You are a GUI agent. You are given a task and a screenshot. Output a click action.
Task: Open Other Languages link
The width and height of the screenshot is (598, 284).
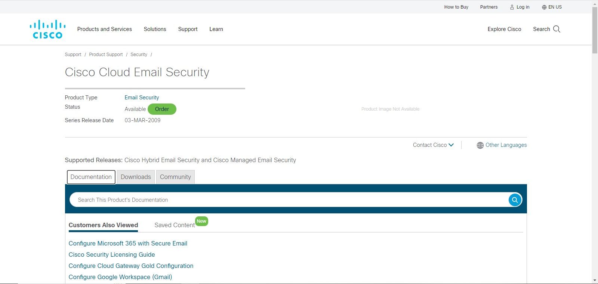click(x=506, y=145)
